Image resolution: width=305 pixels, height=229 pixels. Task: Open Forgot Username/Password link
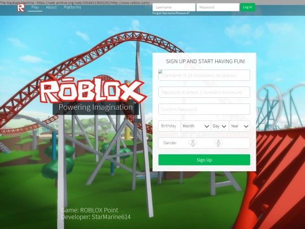[171, 13]
